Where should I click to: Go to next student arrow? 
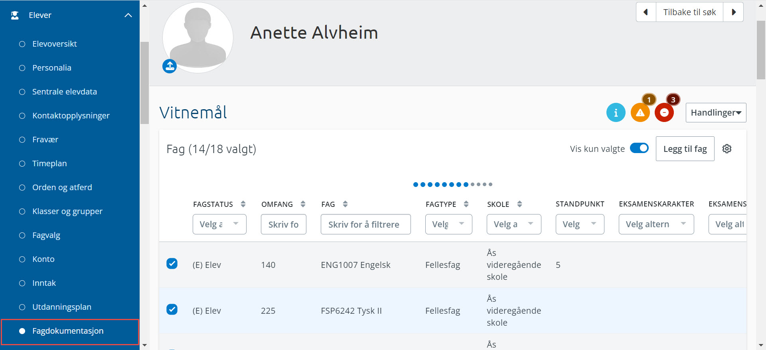pos(733,12)
